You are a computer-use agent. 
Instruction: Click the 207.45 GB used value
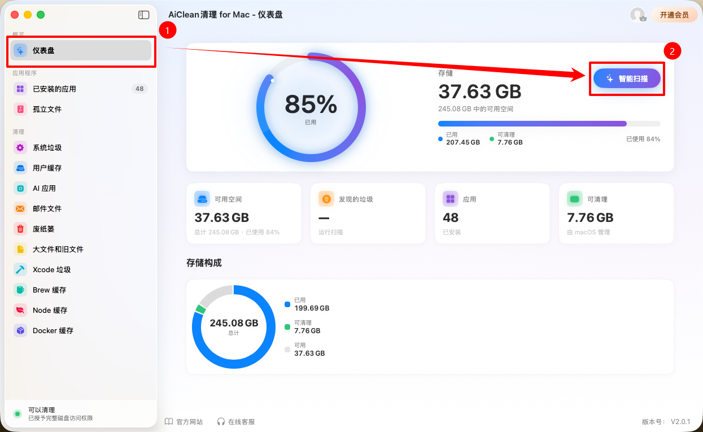point(463,142)
